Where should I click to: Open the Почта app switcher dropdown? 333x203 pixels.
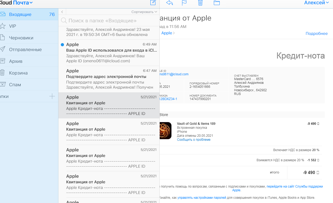[23, 3]
